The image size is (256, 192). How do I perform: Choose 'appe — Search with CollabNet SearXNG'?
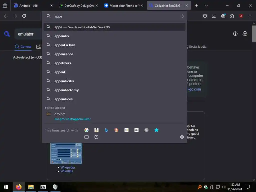tap(114, 27)
